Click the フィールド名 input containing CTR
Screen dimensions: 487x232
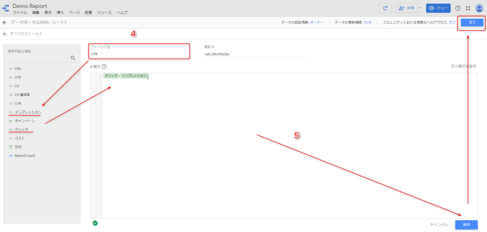[139, 54]
